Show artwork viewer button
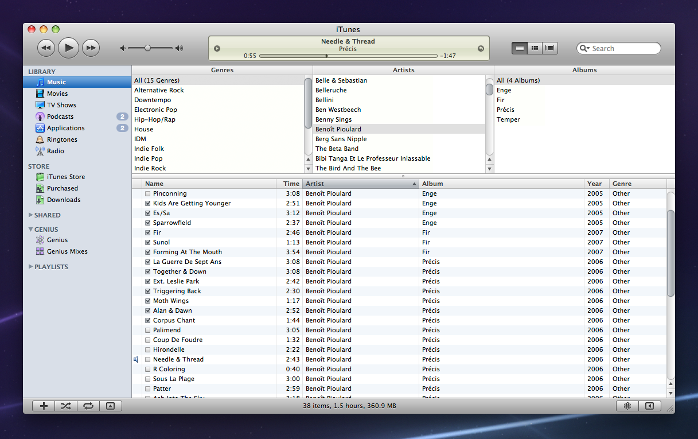This screenshot has width=698, height=439. [x=110, y=406]
